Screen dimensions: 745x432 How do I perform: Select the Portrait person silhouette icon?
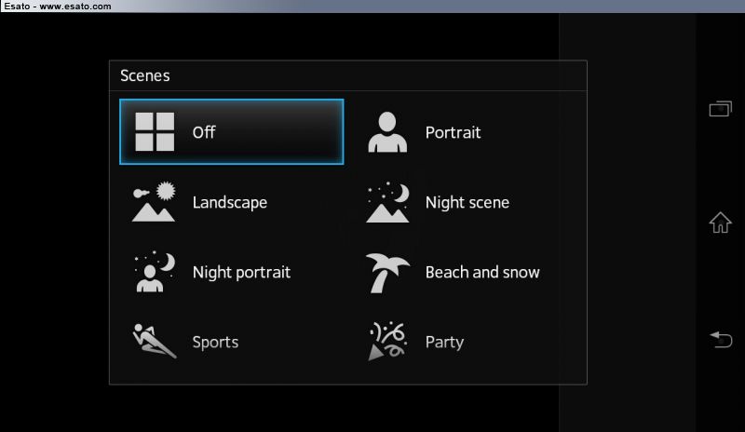point(387,131)
